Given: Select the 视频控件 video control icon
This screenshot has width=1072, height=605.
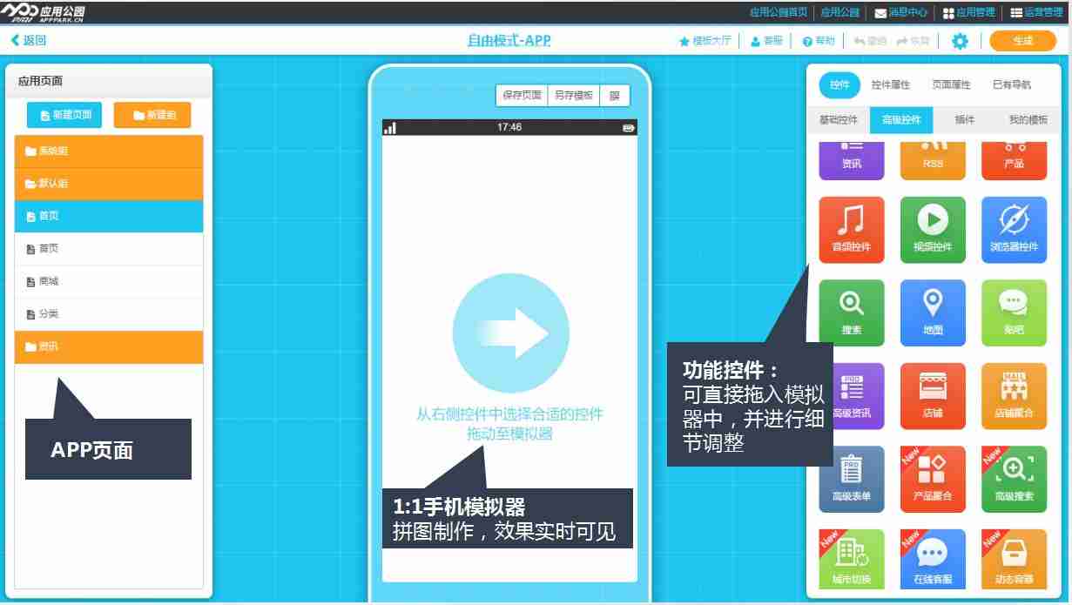Looking at the screenshot, I should (933, 228).
